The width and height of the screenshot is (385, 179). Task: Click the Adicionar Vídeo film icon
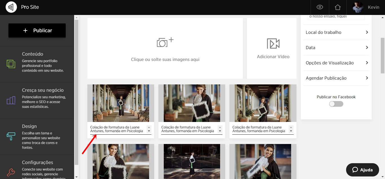[x=273, y=43]
